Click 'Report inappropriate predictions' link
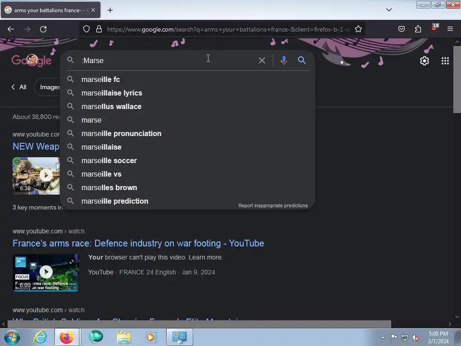This screenshot has width=461, height=346. click(x=273, y=205)
